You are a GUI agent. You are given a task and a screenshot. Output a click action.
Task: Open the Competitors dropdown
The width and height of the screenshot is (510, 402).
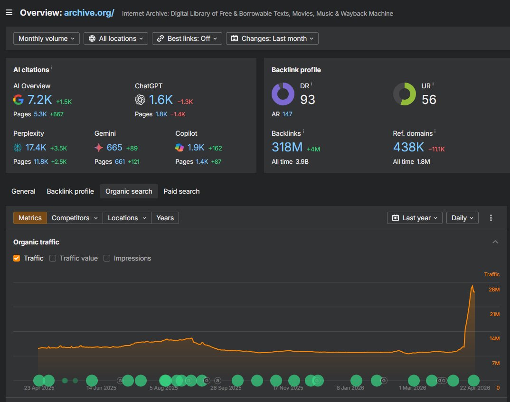click(x=75, y=218)
